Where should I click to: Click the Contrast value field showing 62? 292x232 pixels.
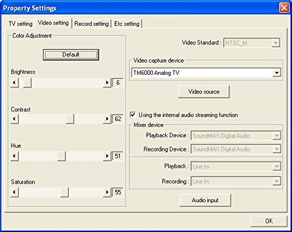(118, 119)
